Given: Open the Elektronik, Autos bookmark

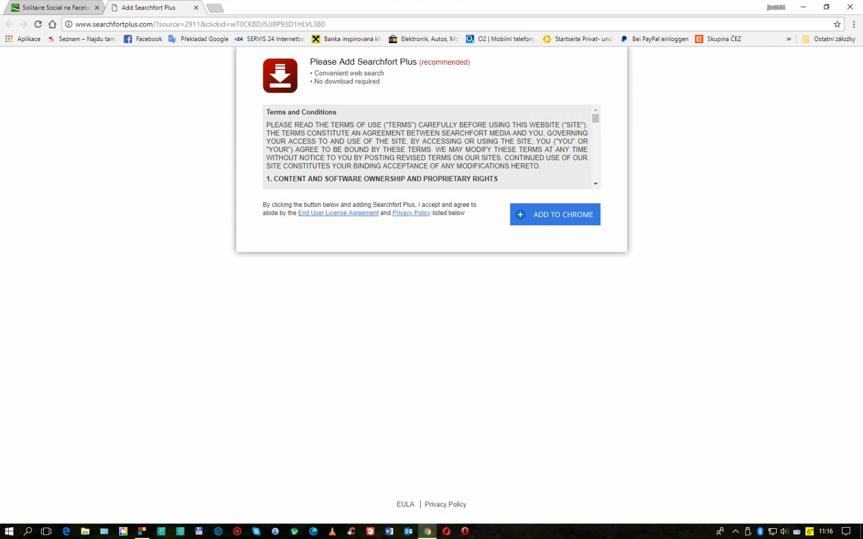Looking at the screenshot, I should point(423,39).
